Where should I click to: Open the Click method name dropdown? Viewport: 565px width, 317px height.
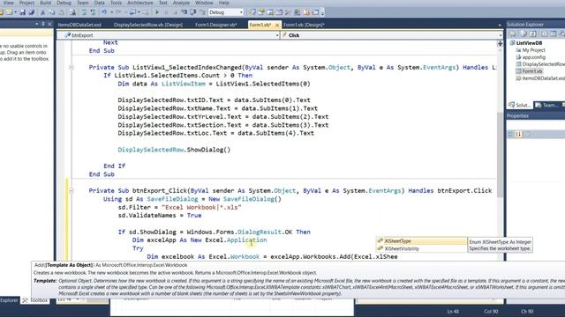[x=501, y=35]
